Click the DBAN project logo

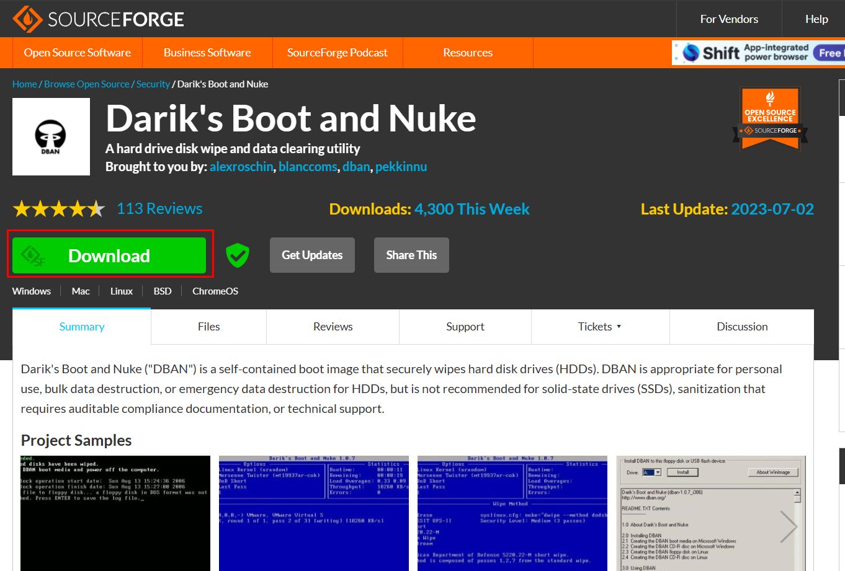(51, 136)
